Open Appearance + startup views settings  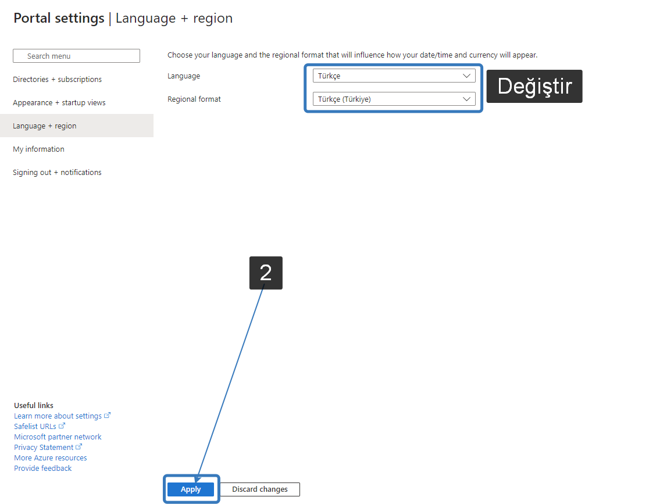59,102
